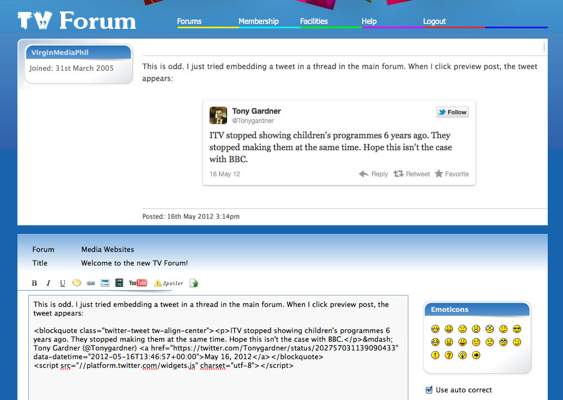The image size is (563, 400).
Task: Toggle bold formatting in the post editor
Action: pos(34,283)
